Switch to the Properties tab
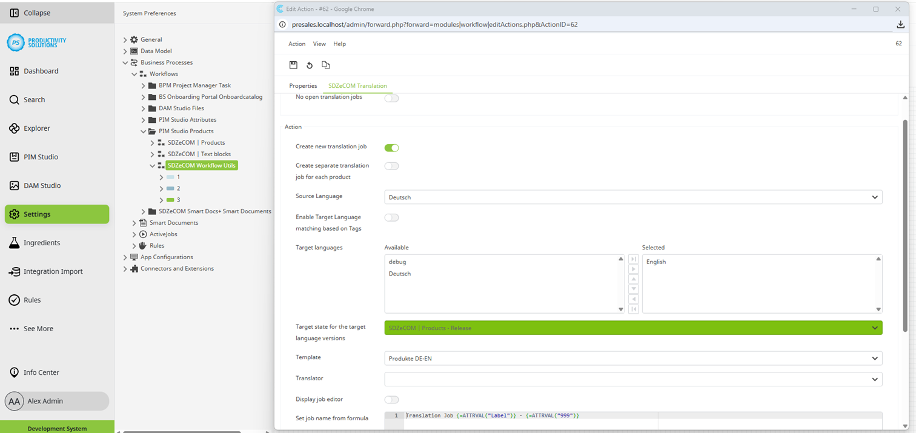Viewport: 916px width, 433px height. pyautogui.click(x=303, y=85)
